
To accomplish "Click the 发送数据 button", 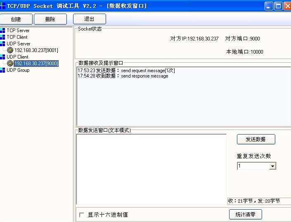I will [256, 139].
